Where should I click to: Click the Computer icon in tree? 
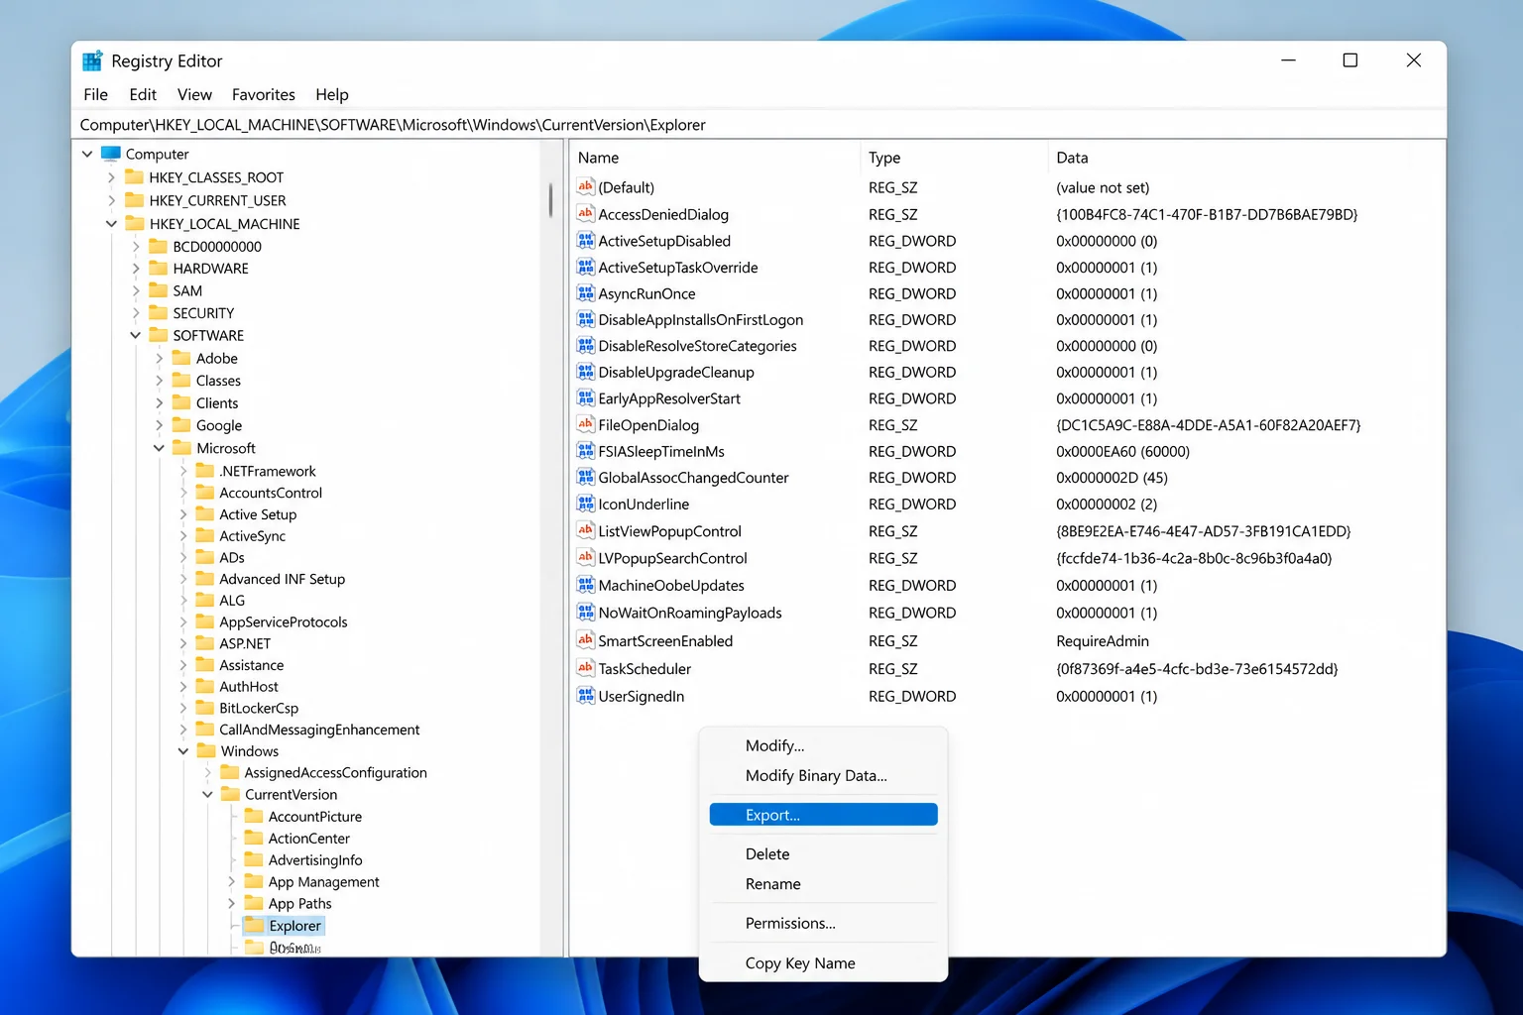click(x=110, y=154)
